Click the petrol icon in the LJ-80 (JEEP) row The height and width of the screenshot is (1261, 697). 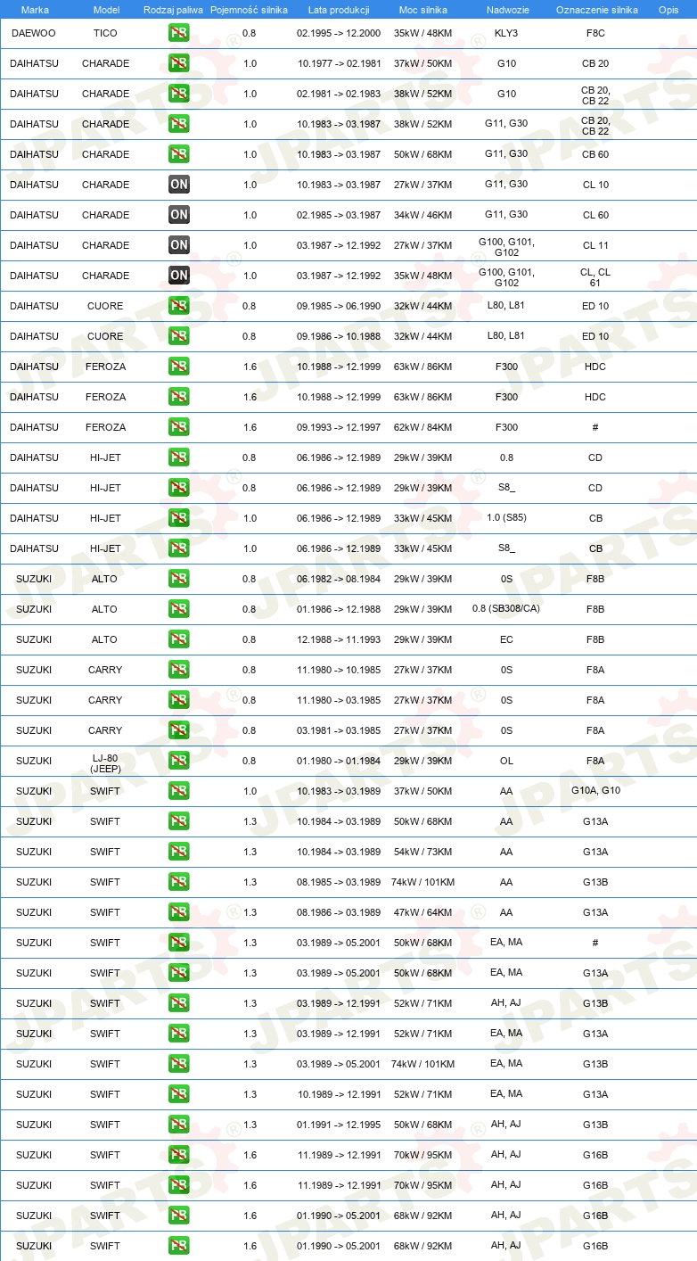point(178,761)
